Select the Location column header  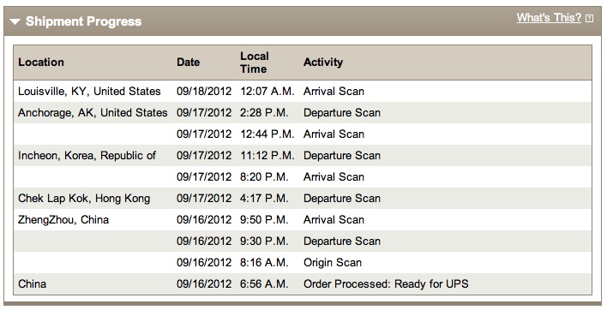click(41, 63)
